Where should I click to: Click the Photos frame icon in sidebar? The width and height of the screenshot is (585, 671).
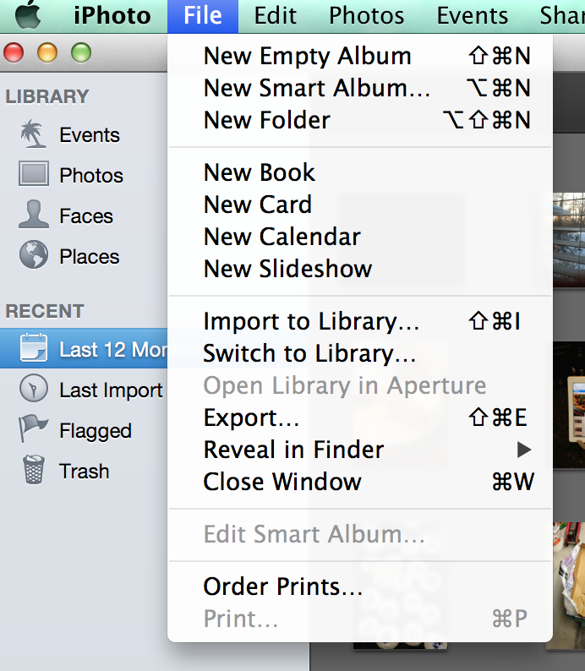click(x=33, y=174)
